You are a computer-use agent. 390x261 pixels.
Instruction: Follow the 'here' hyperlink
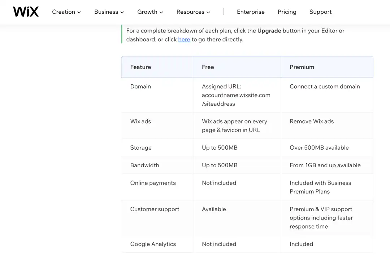pyautogui.click(x=184, y=40)
